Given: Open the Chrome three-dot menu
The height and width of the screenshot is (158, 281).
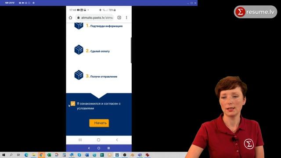Looking at the screenshot, I should [126, 18].
